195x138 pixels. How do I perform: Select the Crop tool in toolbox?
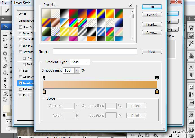(x=5, y=46)
